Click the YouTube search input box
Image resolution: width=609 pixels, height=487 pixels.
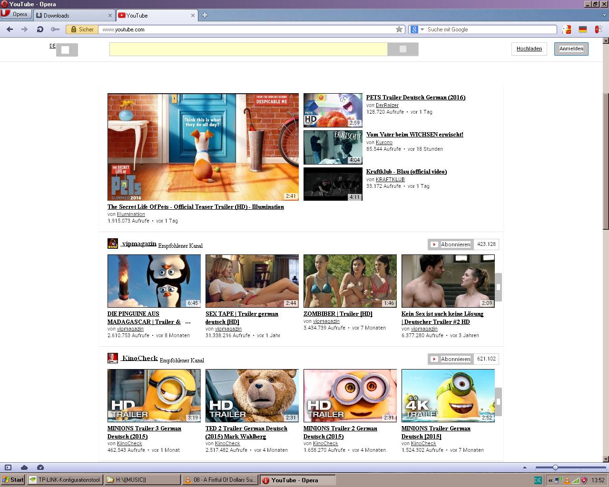pos(248,49)
